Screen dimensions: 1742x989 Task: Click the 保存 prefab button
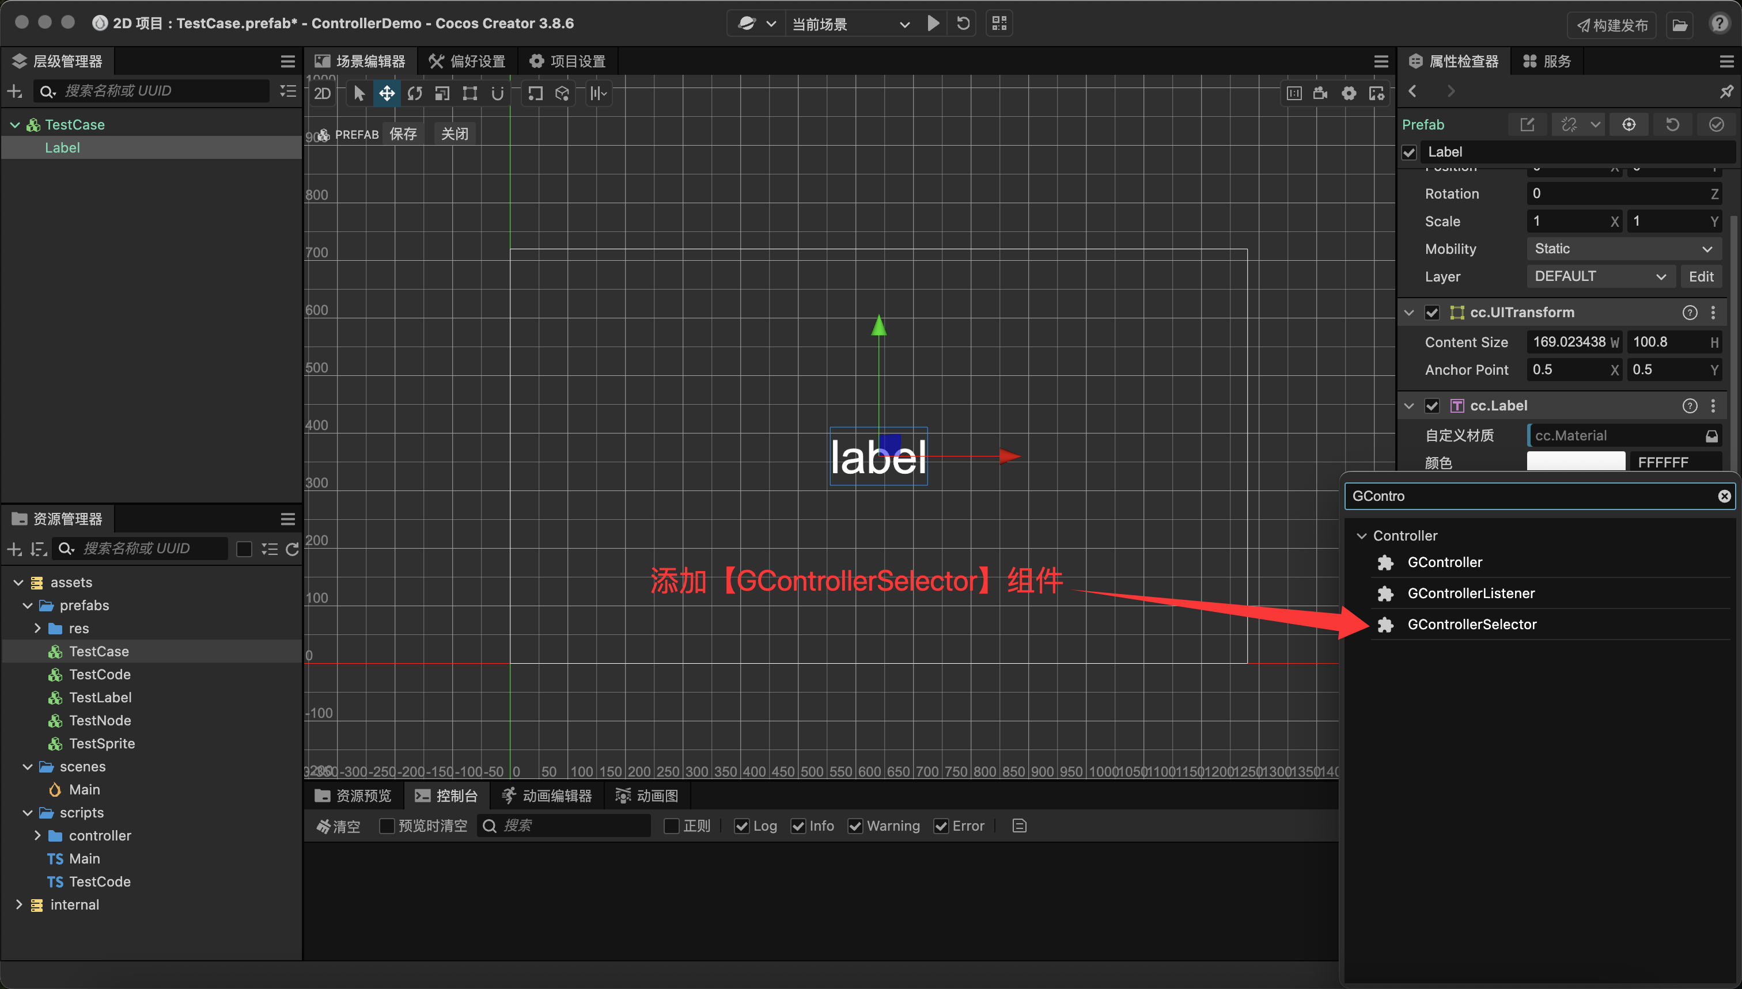click(x=403, y=134)
